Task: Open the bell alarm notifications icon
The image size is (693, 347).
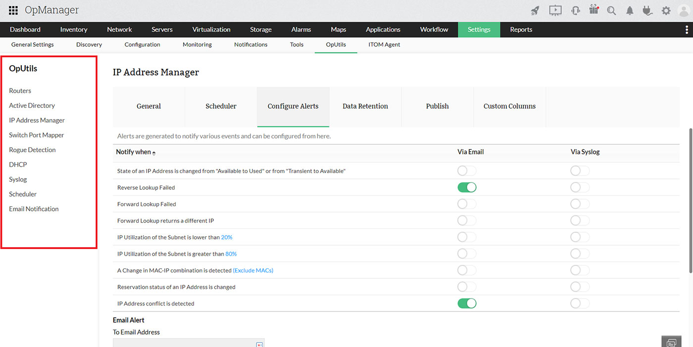Action: 630,10
